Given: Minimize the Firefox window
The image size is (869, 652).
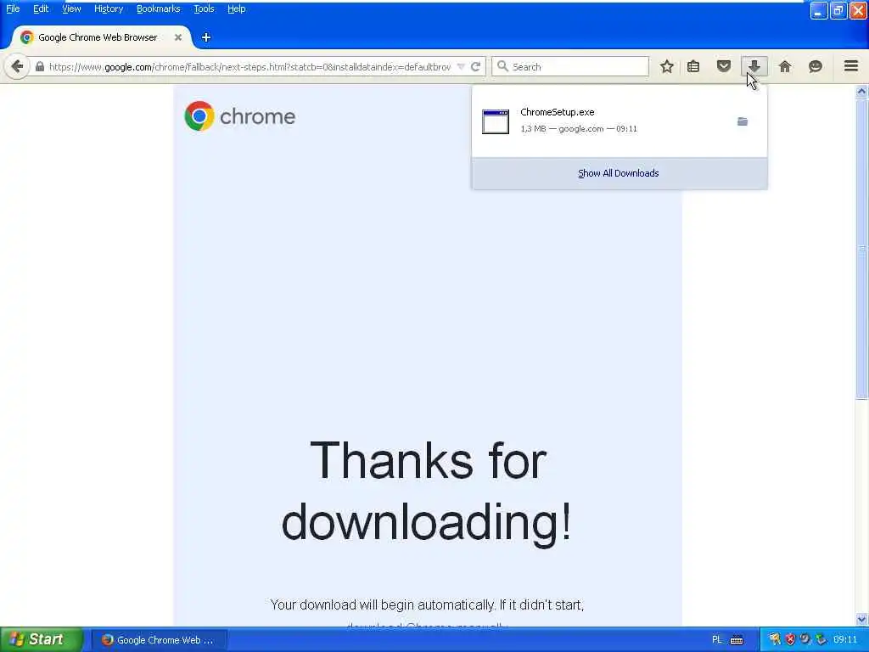Looking at the screenshot, I should point(819,10).
